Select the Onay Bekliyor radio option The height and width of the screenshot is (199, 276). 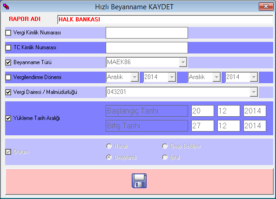(x=165, y=146)
